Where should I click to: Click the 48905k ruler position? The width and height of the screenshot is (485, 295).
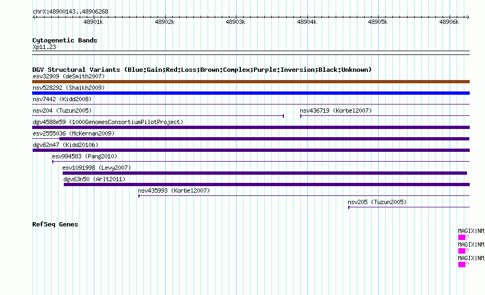pyautogui.click(x=378, y=22)
